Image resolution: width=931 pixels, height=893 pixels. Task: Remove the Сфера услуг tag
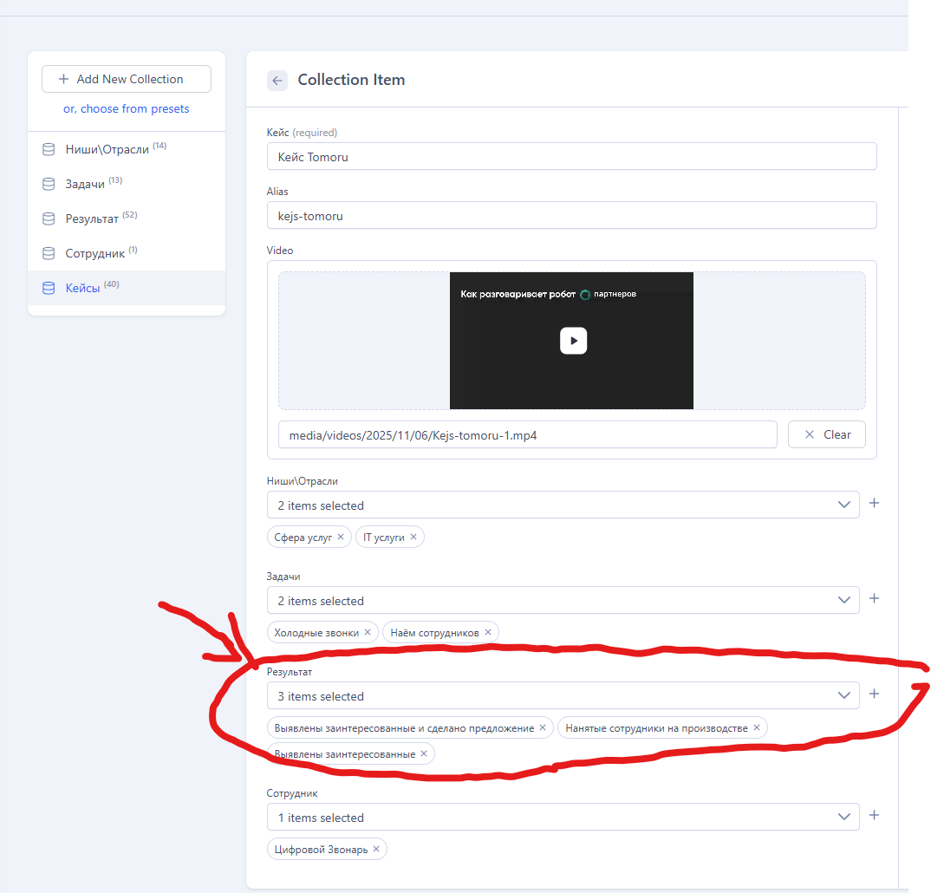coord(341,537)
